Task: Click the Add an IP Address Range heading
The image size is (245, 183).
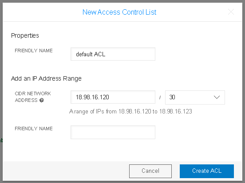Action: click(x=46, y=78)
